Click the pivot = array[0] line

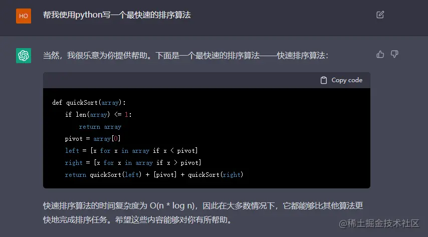click(x=93, y=139)
